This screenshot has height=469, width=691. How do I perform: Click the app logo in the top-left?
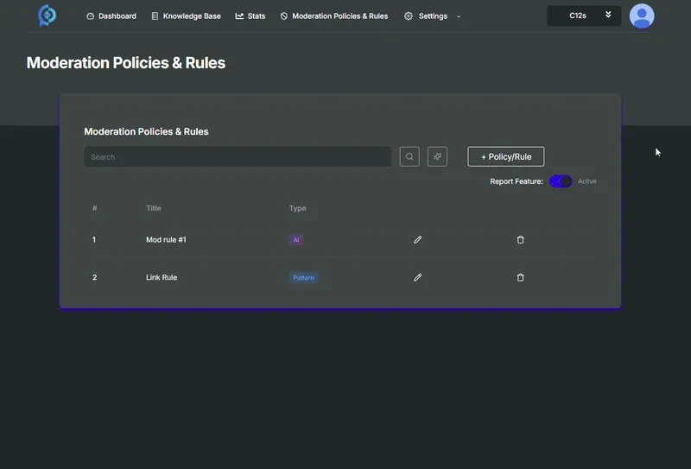47,16
